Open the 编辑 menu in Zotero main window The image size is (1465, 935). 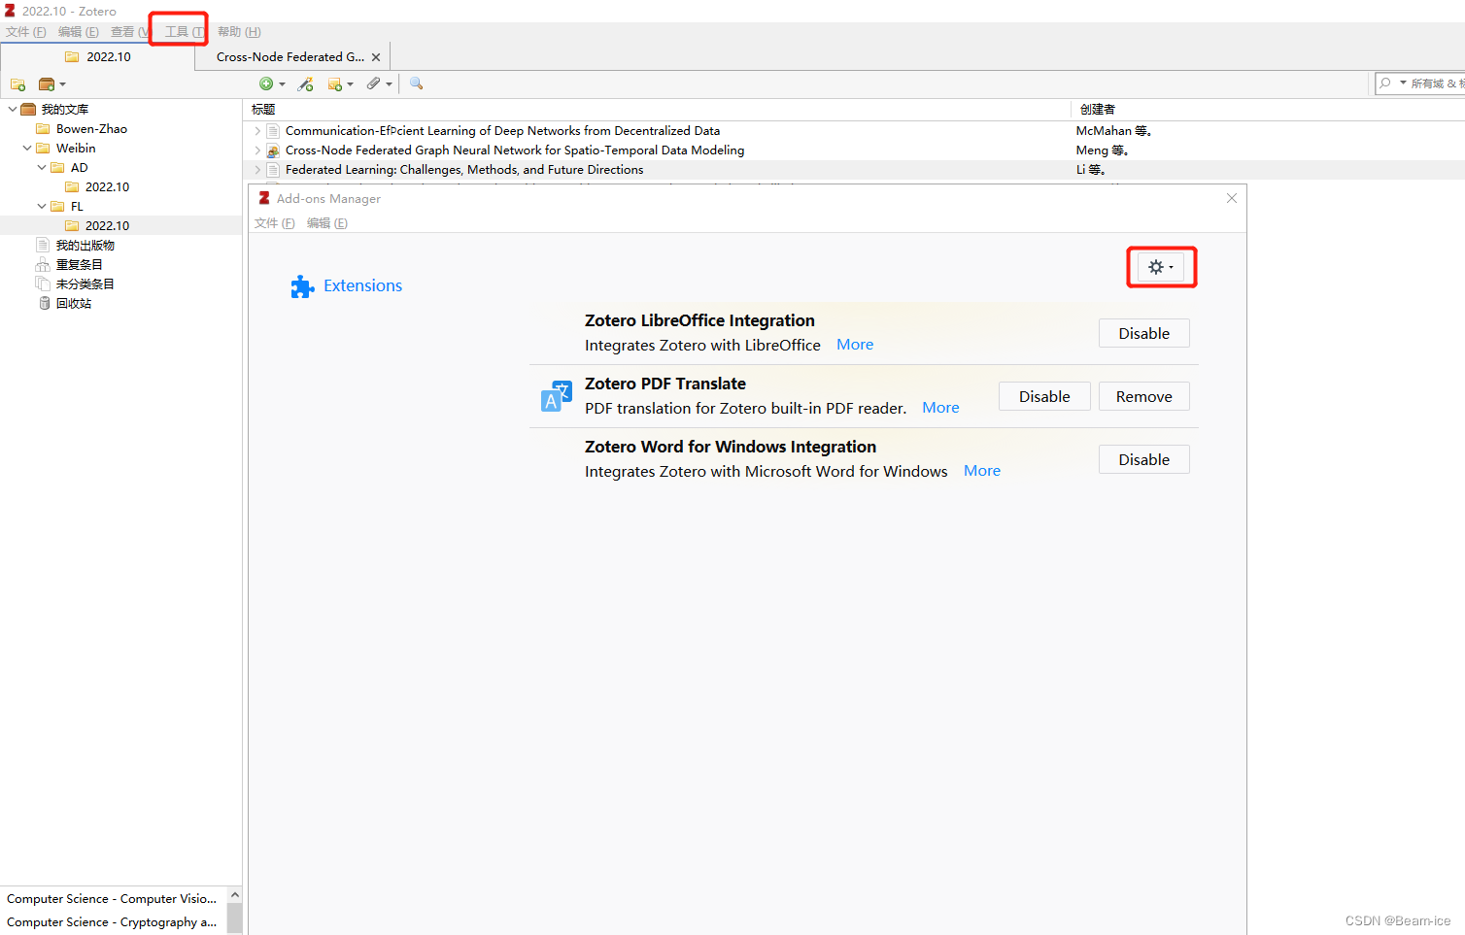pyautogui.click(x=79, y=32)
